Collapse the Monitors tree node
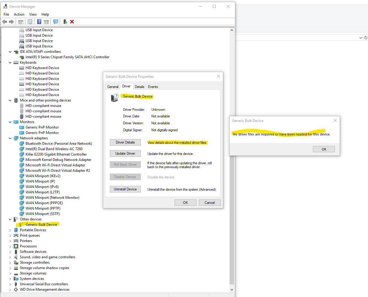368x297 pixels. tap(10, 122)
